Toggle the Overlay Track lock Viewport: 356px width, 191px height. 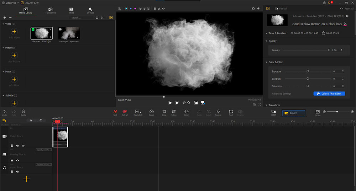click(x=12, y=160)
